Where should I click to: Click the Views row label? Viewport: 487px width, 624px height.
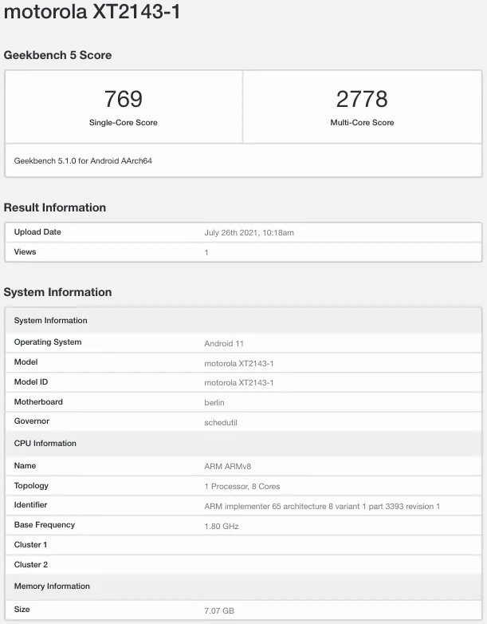pyautogui.click(x=25, y=252)
